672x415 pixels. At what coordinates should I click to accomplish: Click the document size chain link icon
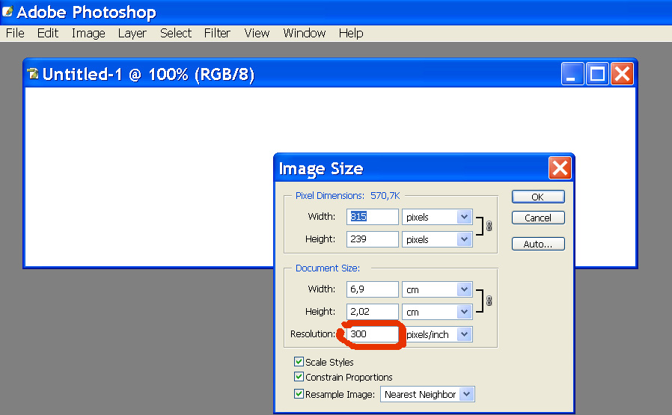pyautogui.click(x=489, y=301)
